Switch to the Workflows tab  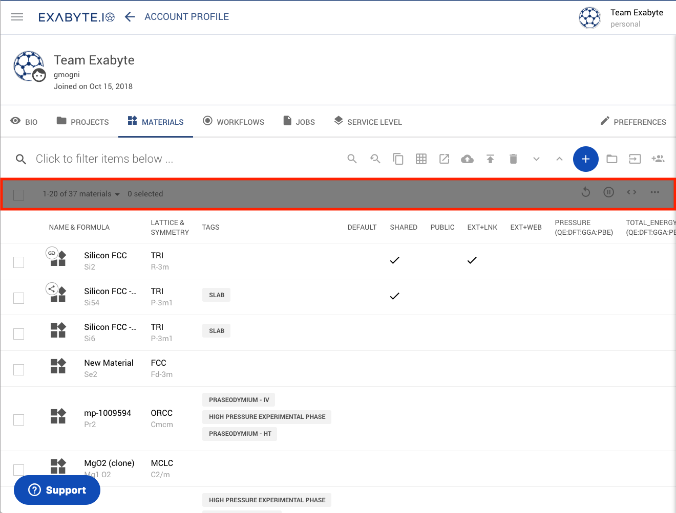click(234, 122)
